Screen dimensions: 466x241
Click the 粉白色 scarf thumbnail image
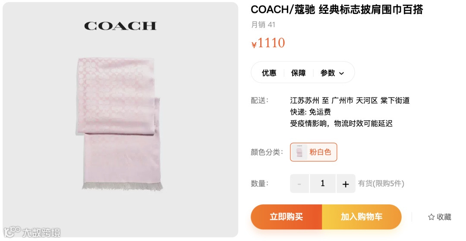pyautogui.click(x=299, y=152)
